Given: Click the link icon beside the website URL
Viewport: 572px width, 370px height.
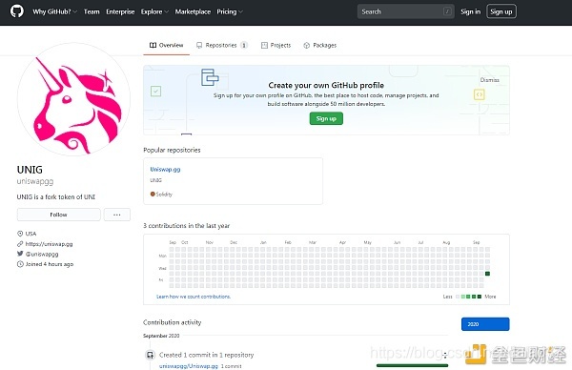Looking at the screenshot, I should click(x=20, y=244).
